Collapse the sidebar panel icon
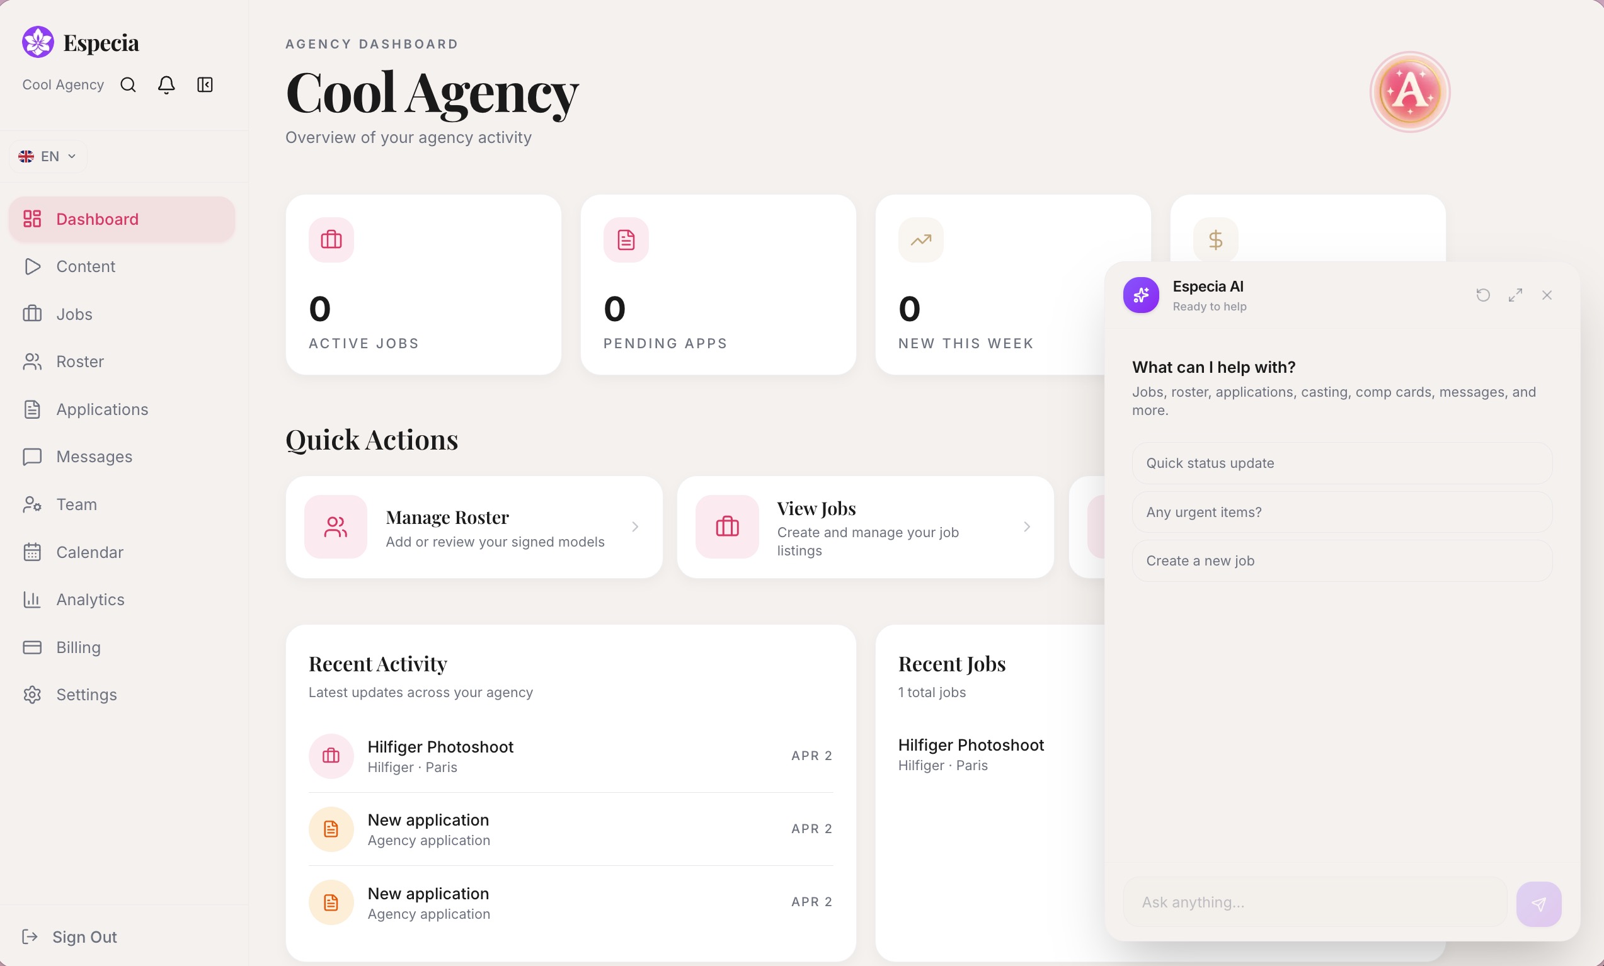 (205, 84)
